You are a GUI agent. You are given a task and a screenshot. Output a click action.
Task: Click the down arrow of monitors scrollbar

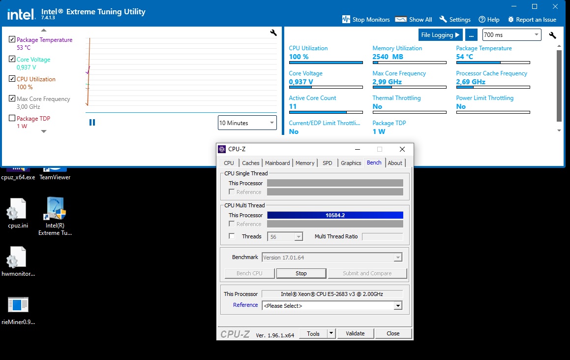coord(559,131)
